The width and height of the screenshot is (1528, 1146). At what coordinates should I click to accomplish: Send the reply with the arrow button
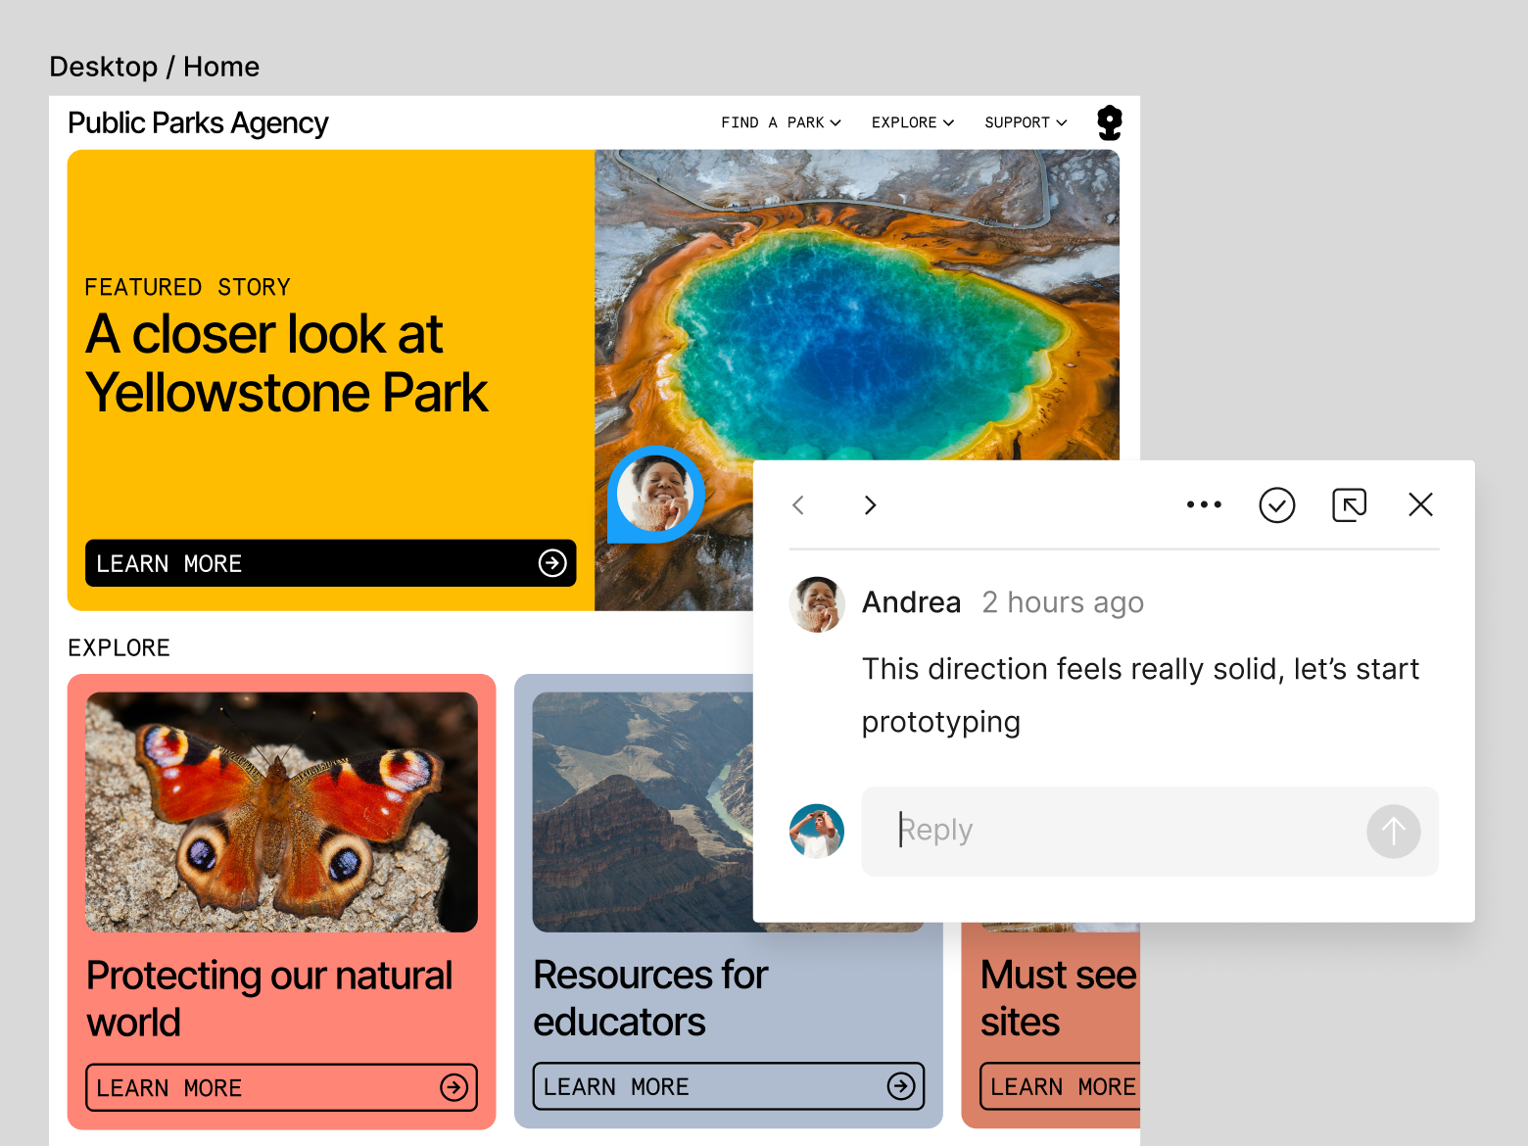coord(1393,831)
